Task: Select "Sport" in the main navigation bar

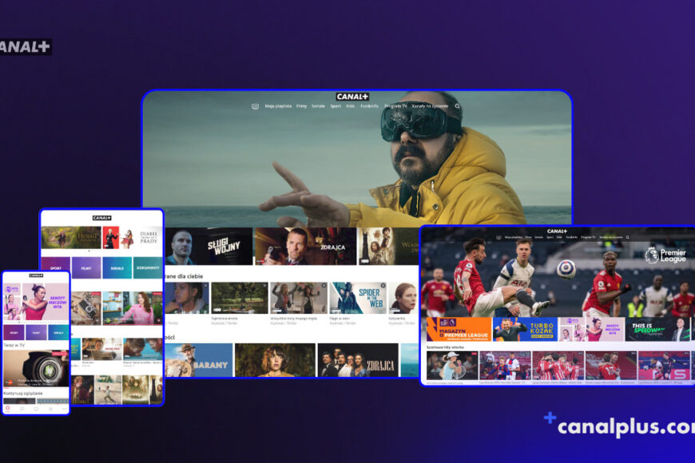Action: click(x=334, y=106)
